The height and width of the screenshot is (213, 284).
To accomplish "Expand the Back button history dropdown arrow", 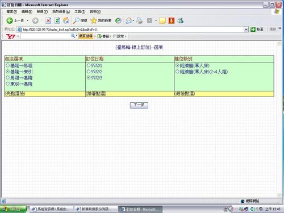I will (x=28, y=20).
